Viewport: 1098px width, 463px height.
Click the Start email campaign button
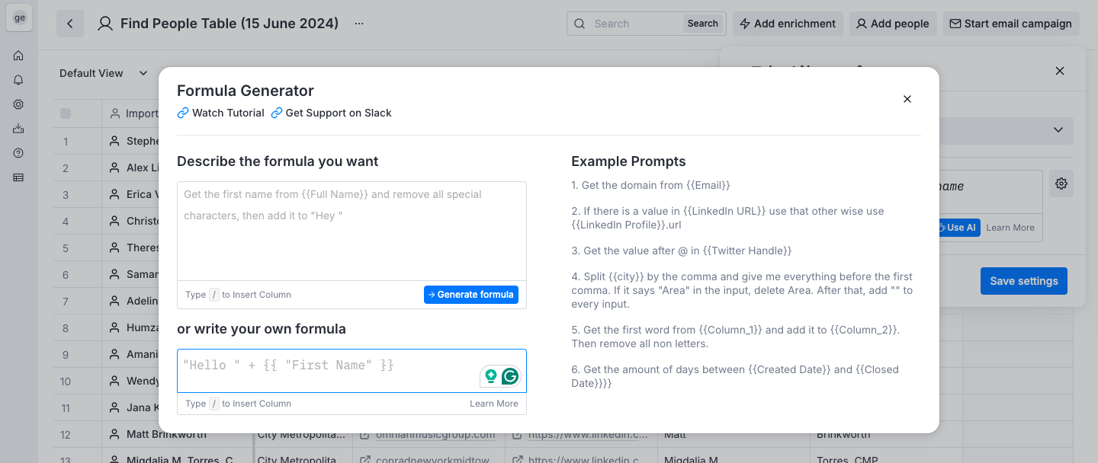[1011, 24]
